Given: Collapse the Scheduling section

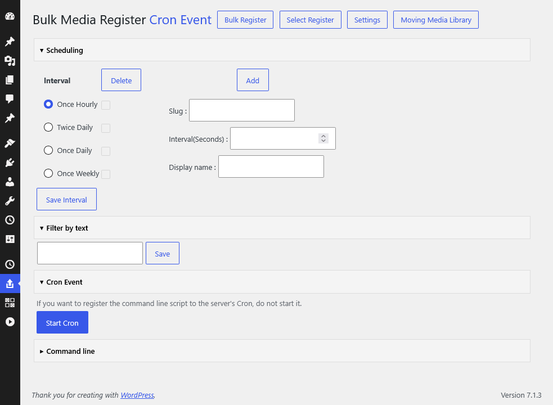Looking at the screenshot, I should click(x=282, y=50).
